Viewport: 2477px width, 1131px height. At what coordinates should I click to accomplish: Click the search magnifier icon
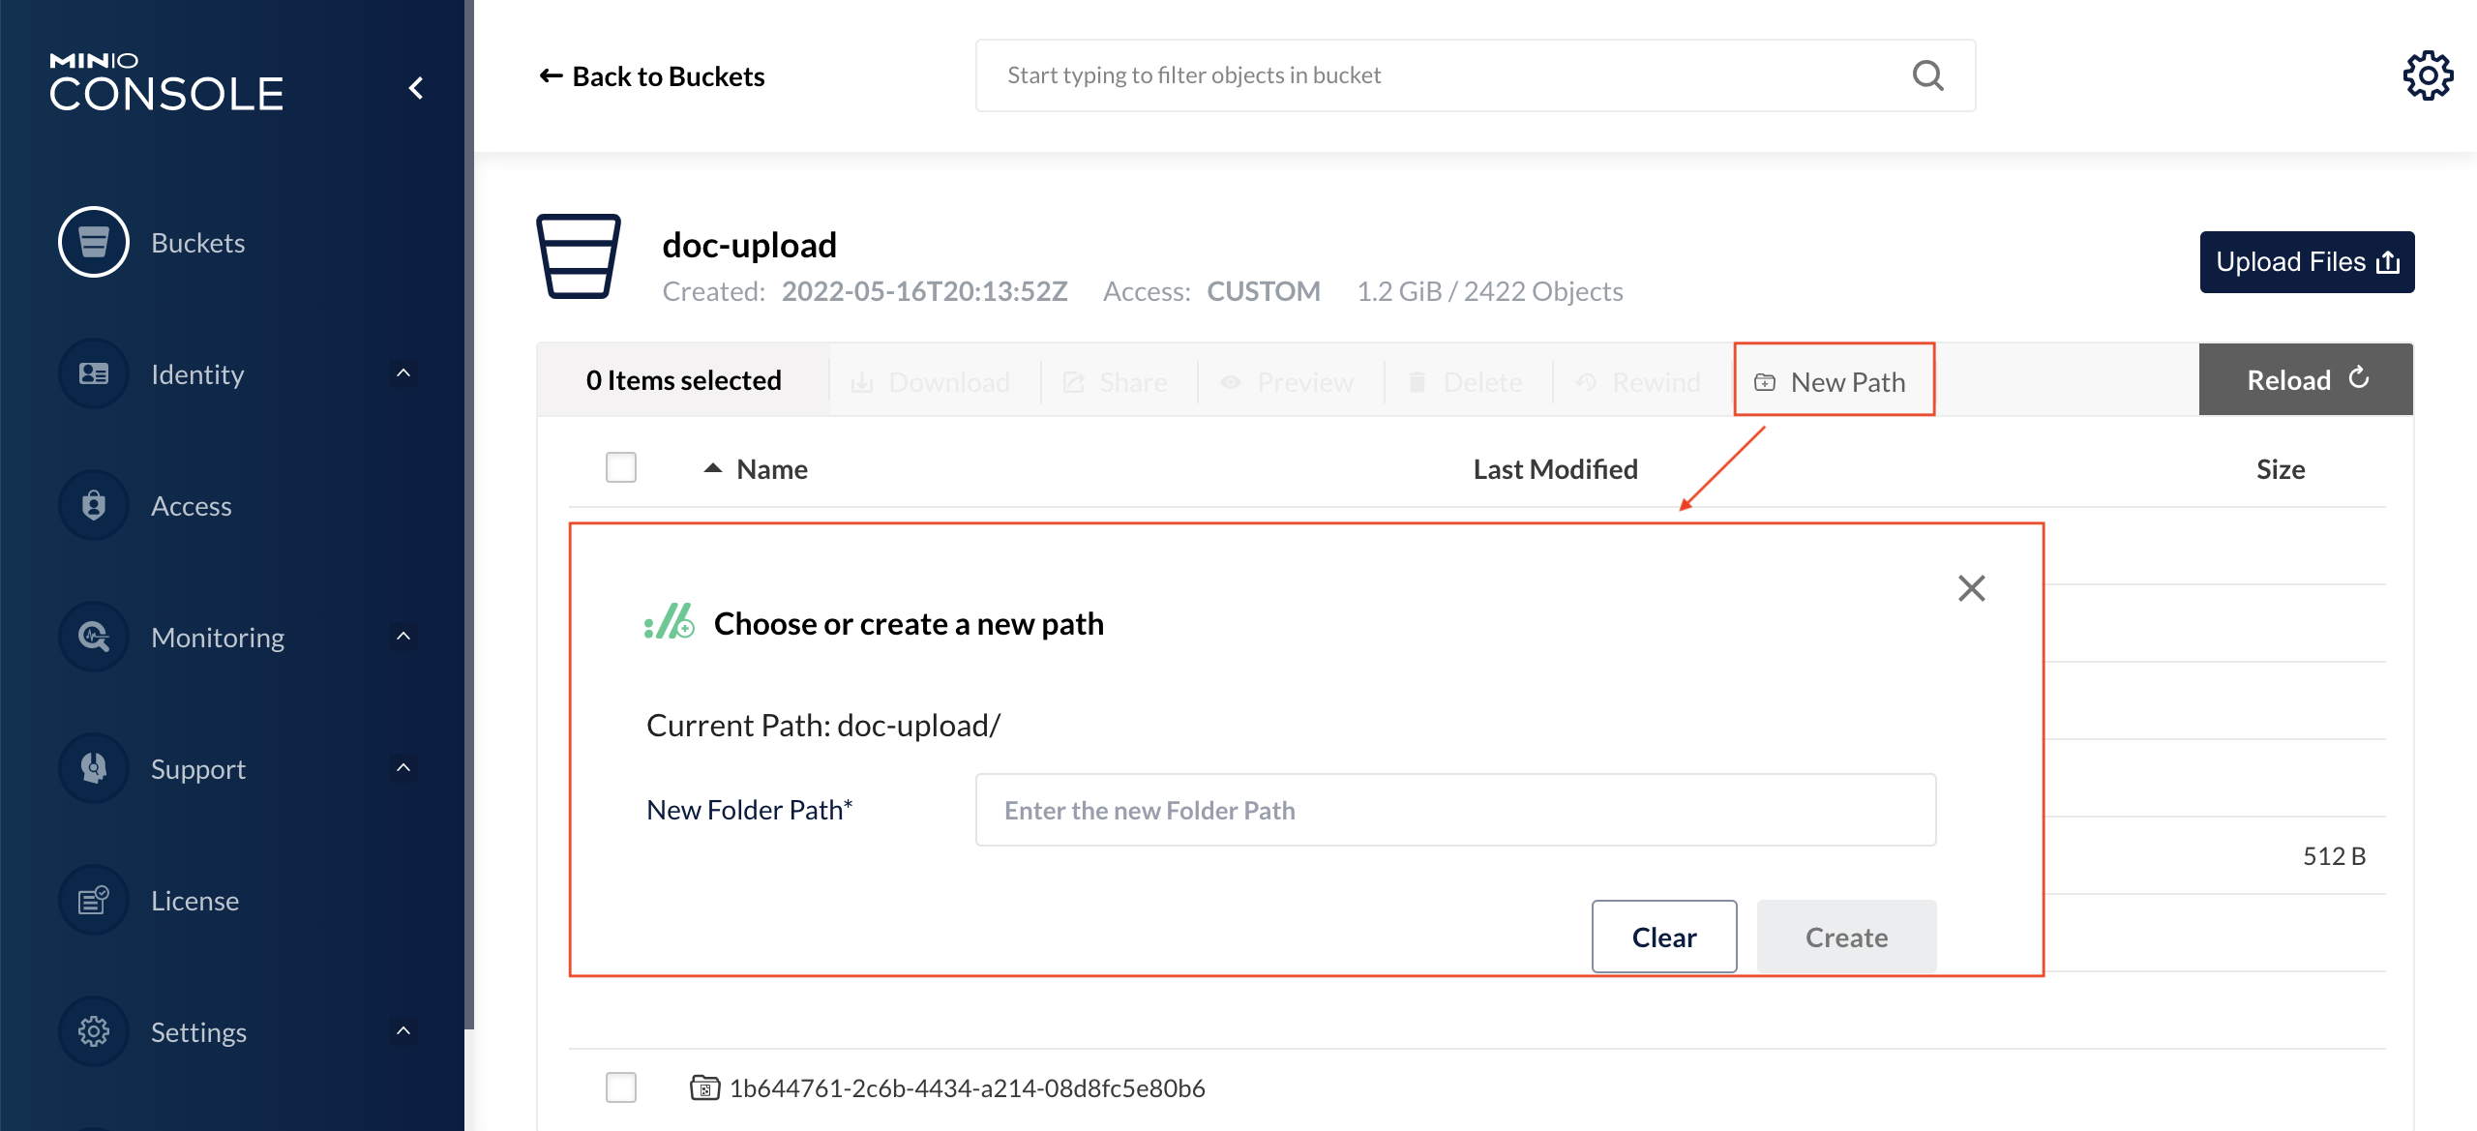[1927, 75]
